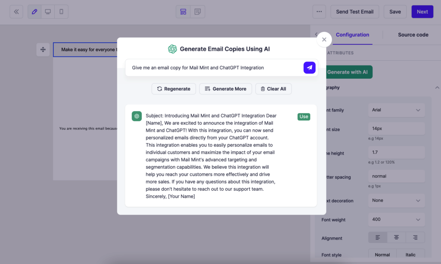
Task: Close the AI generation dialog
Action: click(x=324, y=40)
